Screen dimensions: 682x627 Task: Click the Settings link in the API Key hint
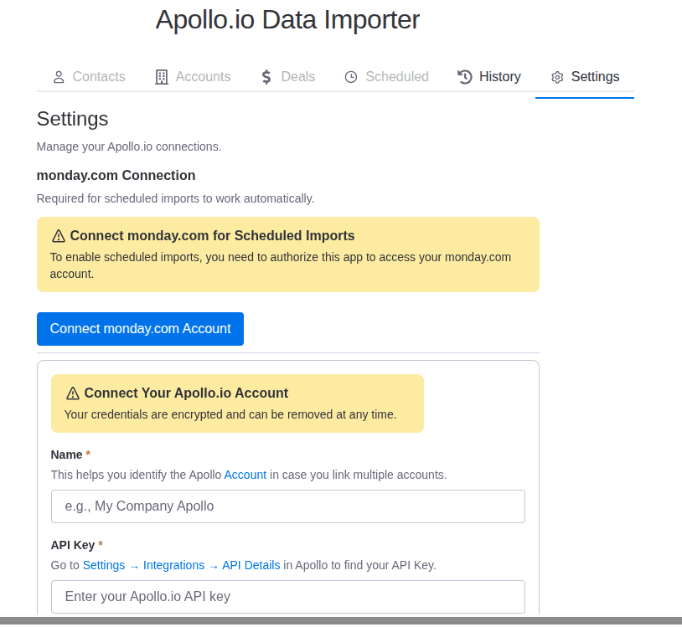pyautogui.click(x=103, y=565)
